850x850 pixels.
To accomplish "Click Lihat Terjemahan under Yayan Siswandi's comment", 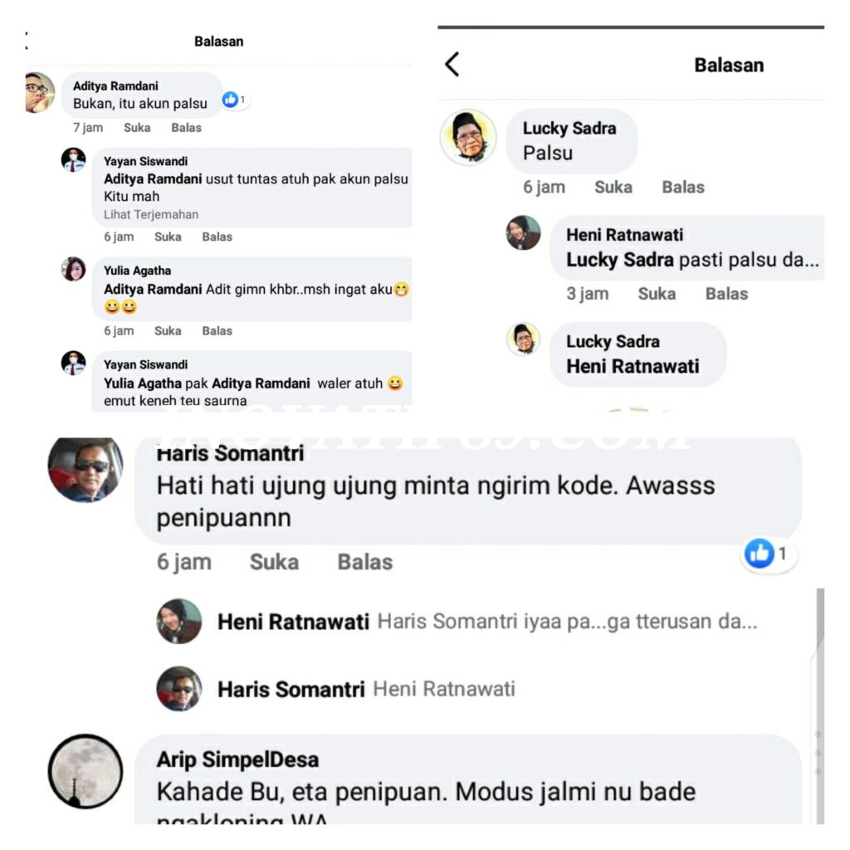I will tap(151, 215).
